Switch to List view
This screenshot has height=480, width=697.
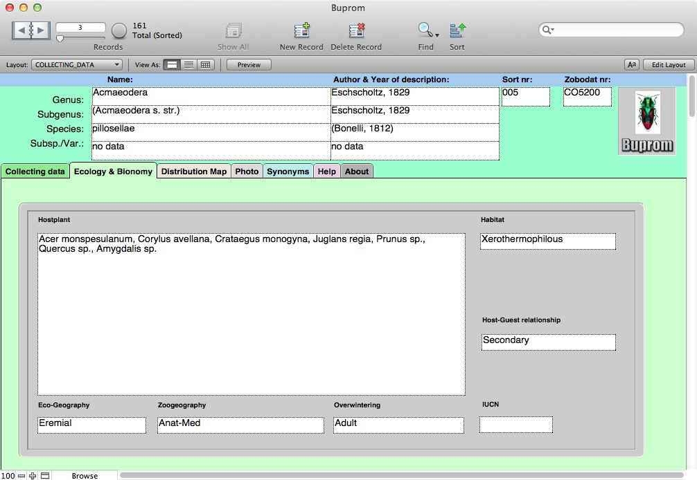point(188,65)
